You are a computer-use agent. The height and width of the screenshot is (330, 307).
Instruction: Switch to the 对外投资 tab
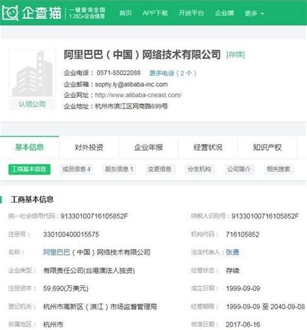(x=89, y=147)
